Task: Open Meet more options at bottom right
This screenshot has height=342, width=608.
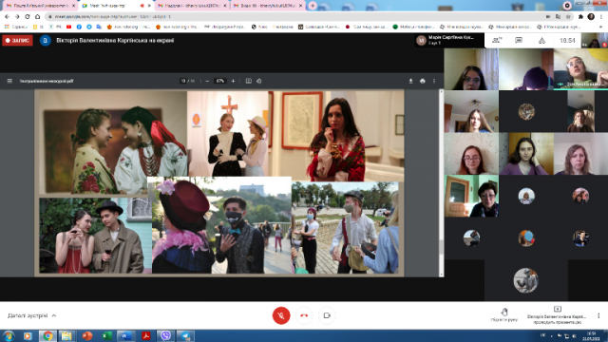Action: tap(598, 315)
